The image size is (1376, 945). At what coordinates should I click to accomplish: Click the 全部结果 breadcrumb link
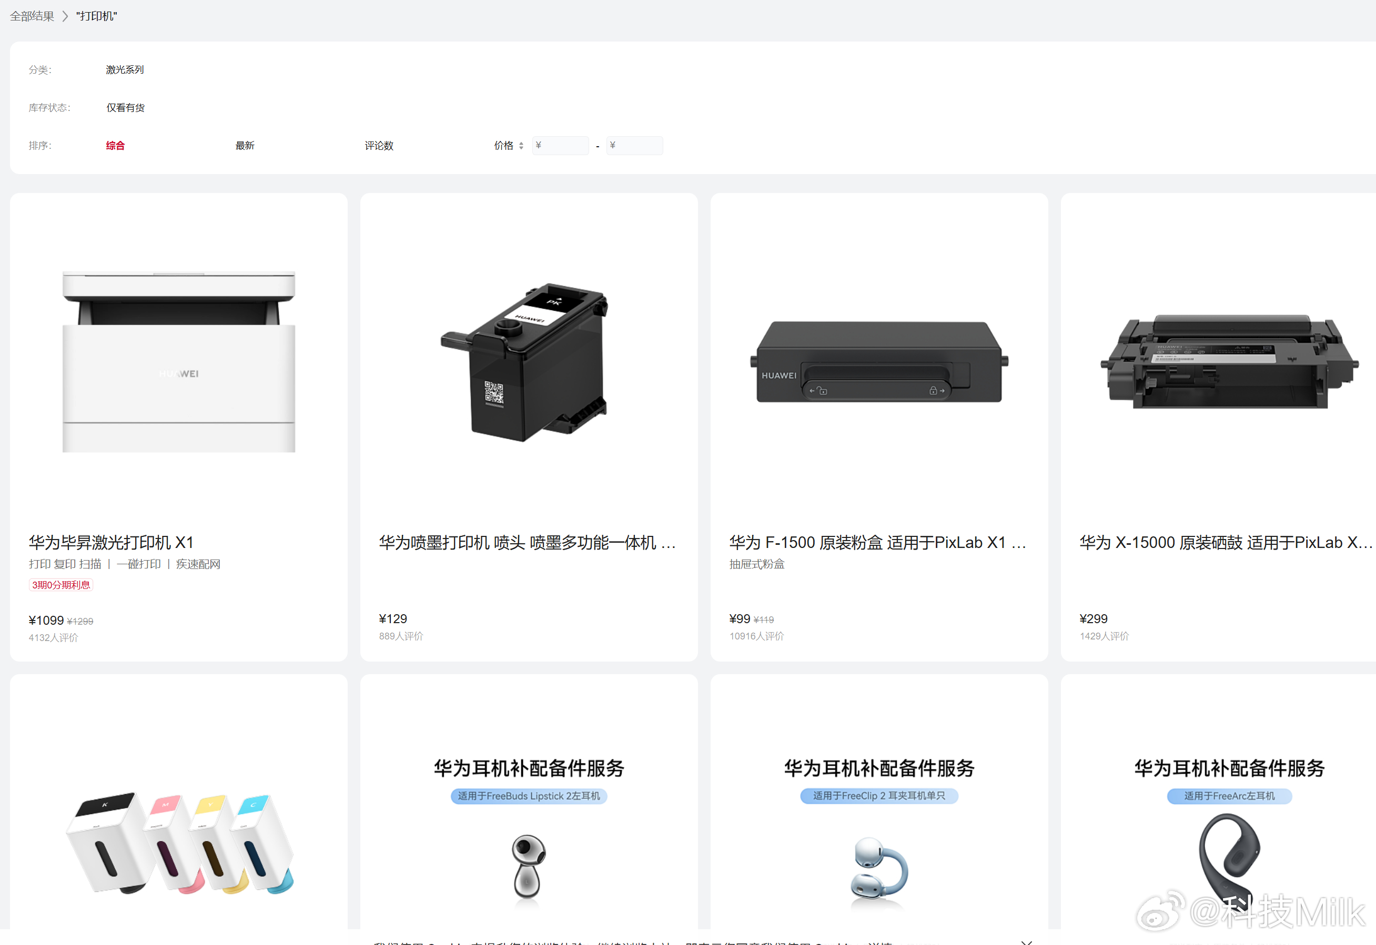pos(32,16)
